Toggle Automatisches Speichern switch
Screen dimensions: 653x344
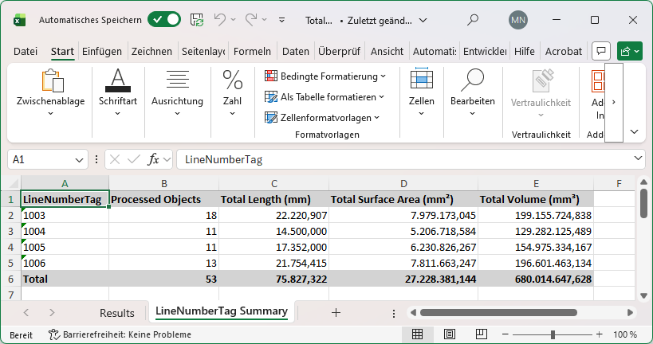pyautogui.click(x=164, y=20)
